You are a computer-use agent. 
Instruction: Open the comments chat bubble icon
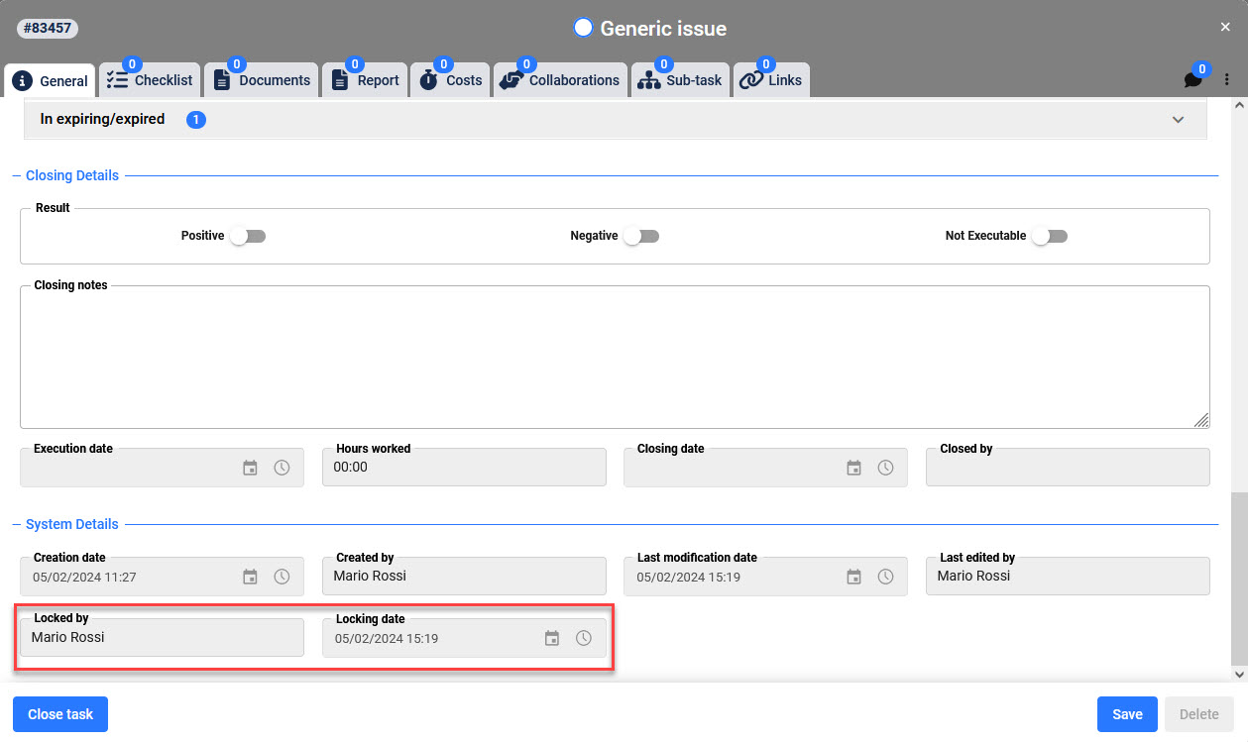(x=1192, y=80)
